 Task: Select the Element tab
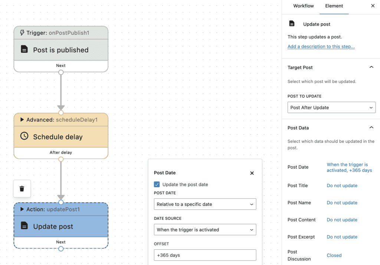tap(334, 6)
